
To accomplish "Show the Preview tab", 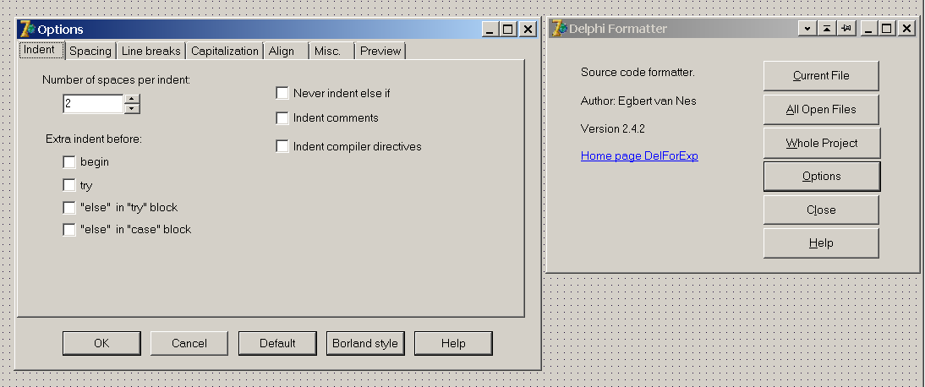I will (380, 51).
